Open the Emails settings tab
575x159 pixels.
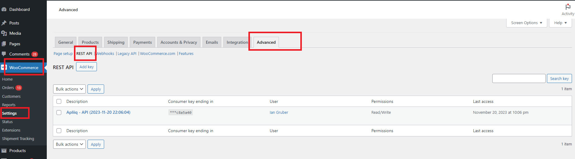tap(212, 42)
